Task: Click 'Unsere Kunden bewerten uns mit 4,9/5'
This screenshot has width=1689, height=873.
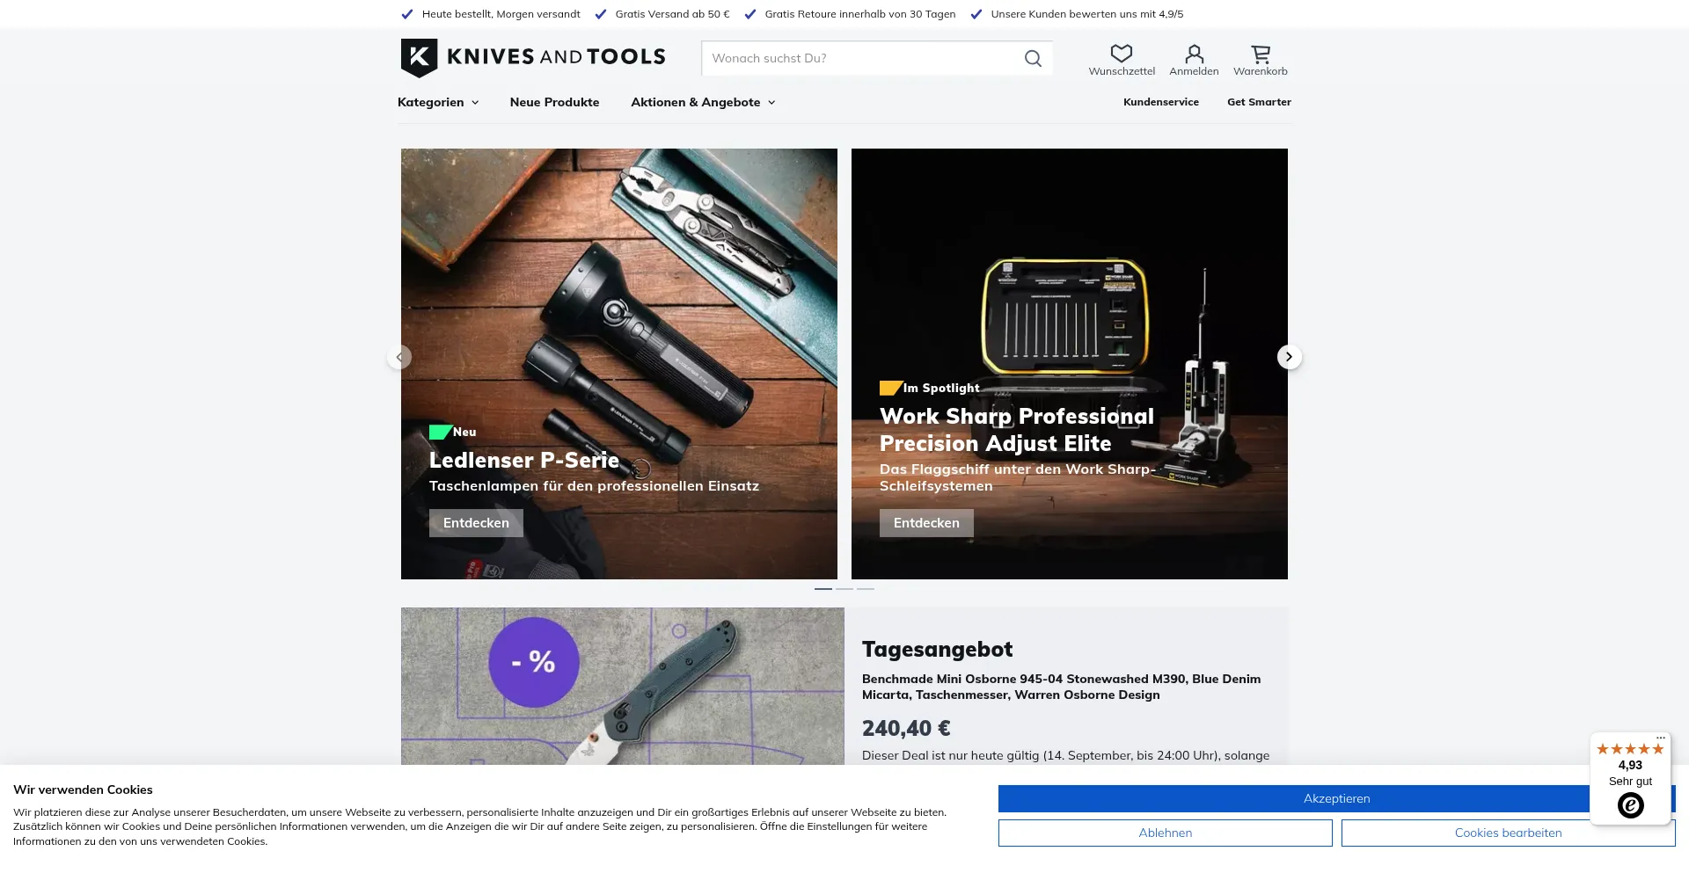Action: pos(1086,14)
